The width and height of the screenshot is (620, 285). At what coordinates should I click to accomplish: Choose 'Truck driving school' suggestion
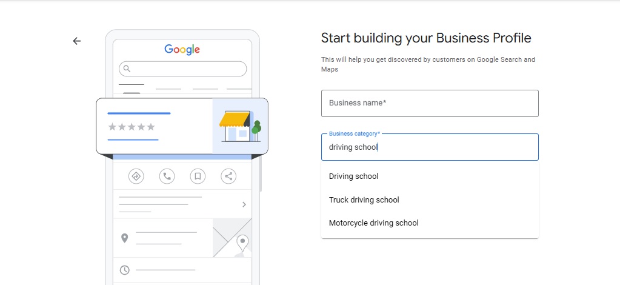click(x=430, y=200)
